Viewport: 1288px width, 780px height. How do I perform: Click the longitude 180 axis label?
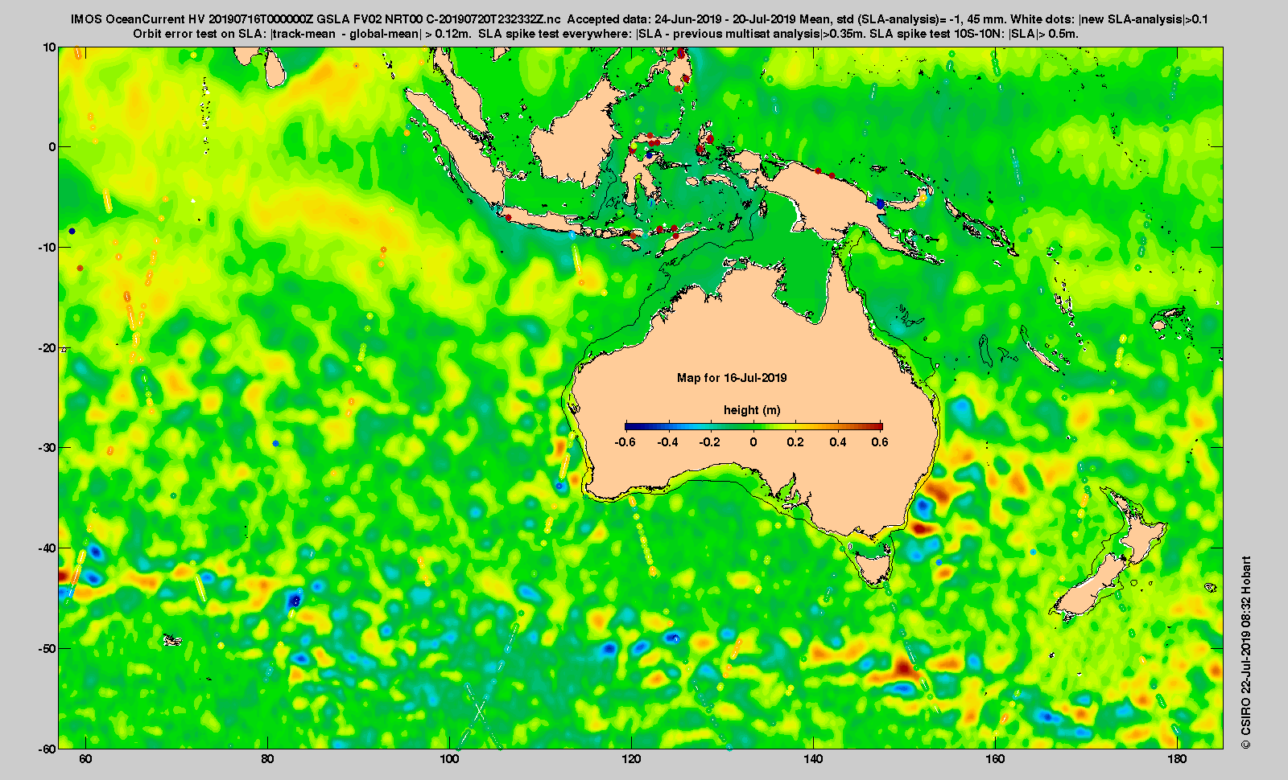tap(1177, 759)
